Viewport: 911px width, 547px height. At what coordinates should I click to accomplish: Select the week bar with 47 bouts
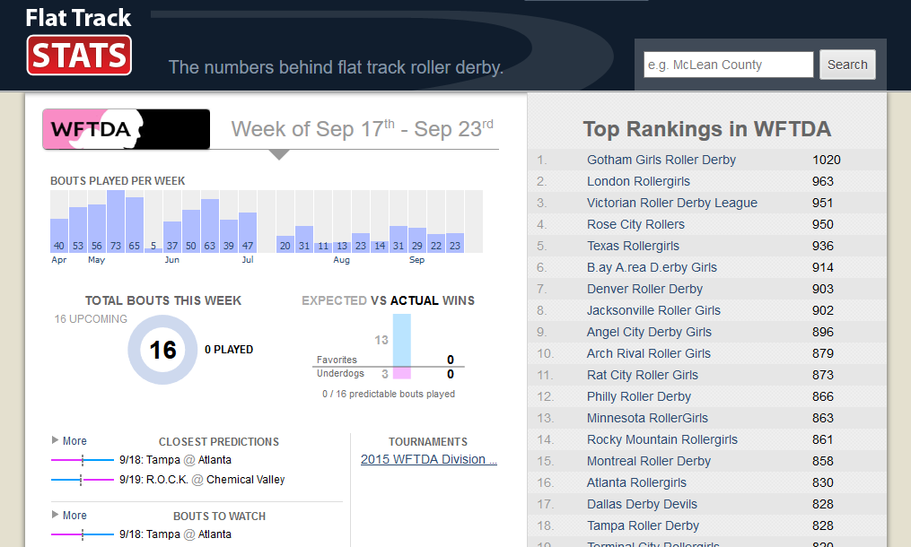(x=248, y=233)
